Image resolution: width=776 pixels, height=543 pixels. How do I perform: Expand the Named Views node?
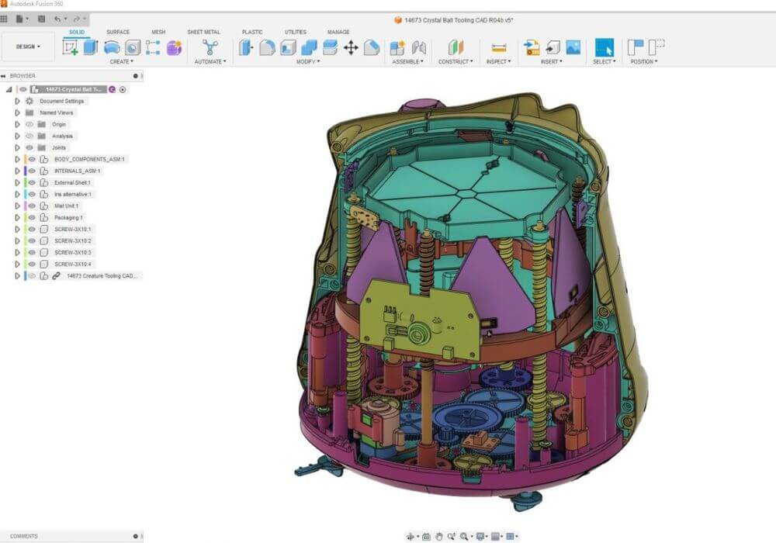click(17, 112)
